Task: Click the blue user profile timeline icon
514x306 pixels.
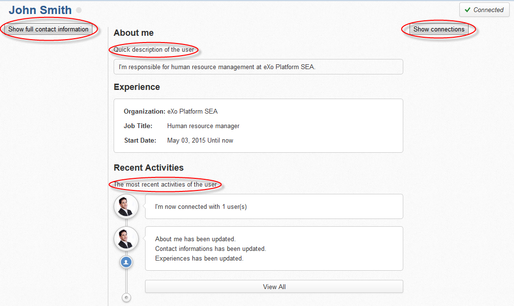Action: click(126, 262)
